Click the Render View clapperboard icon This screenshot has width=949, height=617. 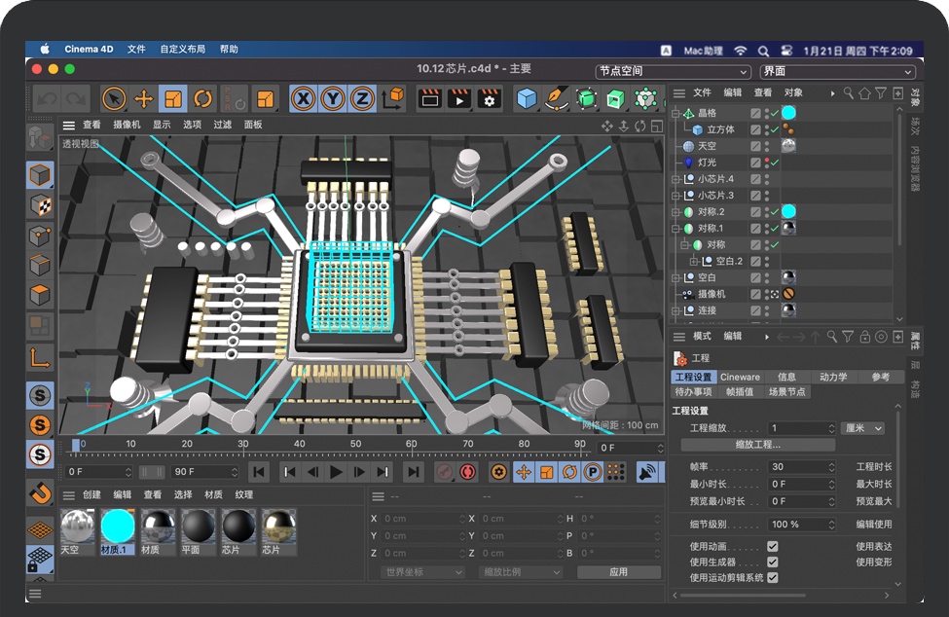pos(429,97)
